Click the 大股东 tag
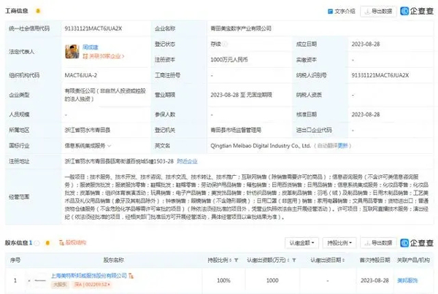Image resolution: width=438 pixels, height=294 pixels. [60, 285]
